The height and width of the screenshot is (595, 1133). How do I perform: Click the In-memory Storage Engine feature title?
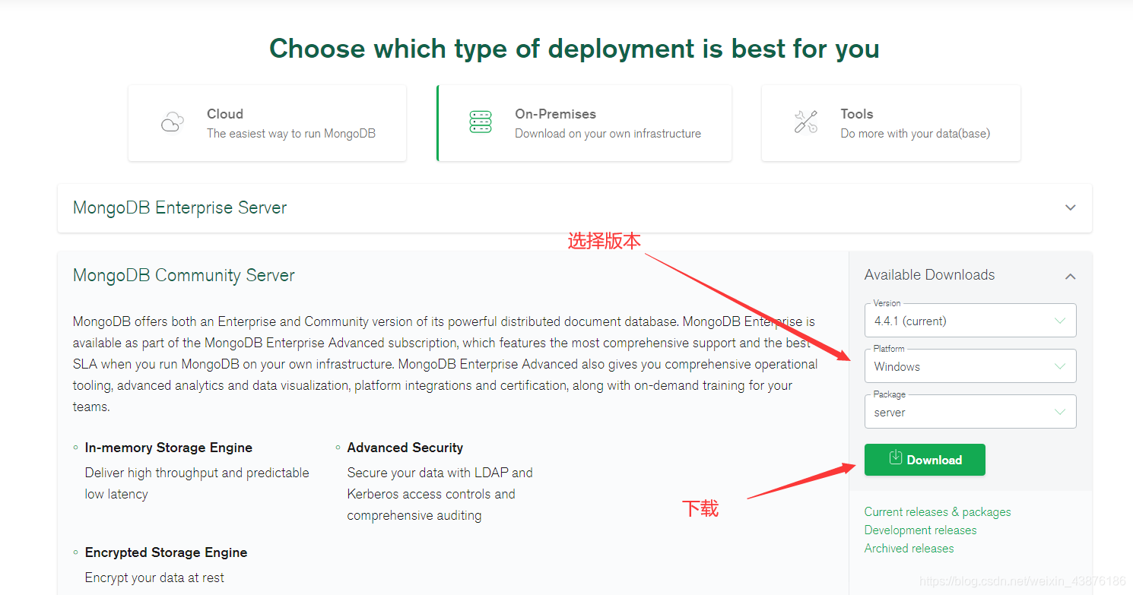(169, 448)
